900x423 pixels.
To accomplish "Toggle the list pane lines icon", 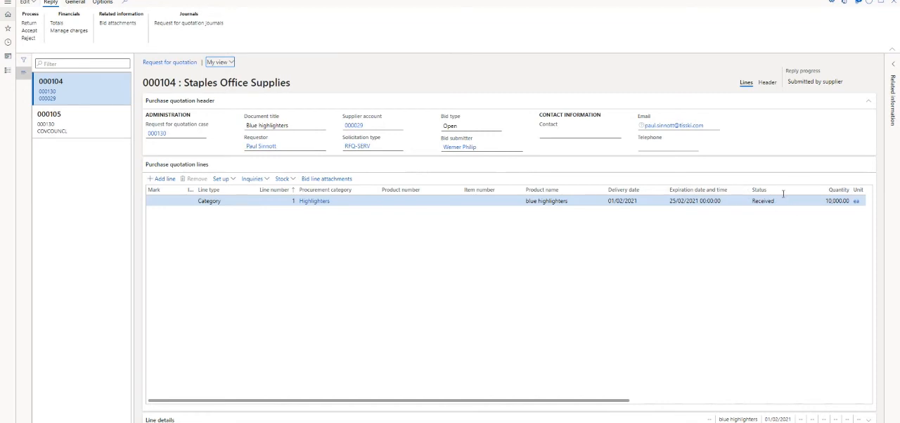I will 23,72.
